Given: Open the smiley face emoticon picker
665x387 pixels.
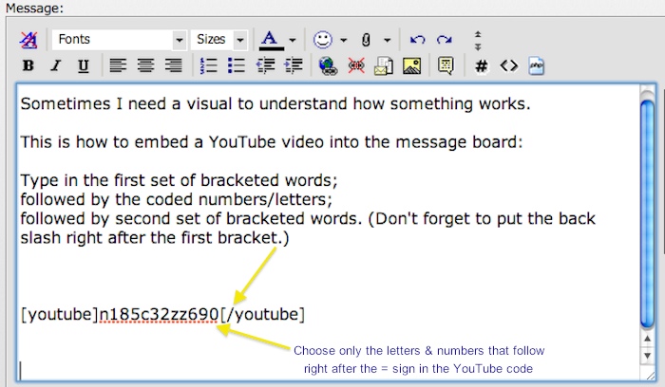Looking at the screenshot, I should pos(324,40).
